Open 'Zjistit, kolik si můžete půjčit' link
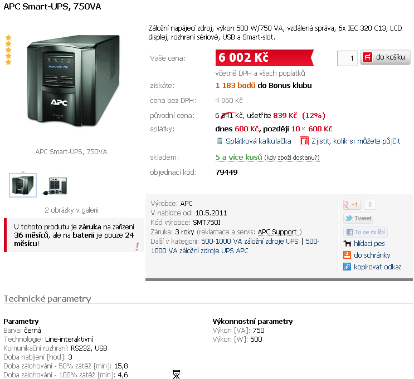Screen dimensions: 414x379 355,141
